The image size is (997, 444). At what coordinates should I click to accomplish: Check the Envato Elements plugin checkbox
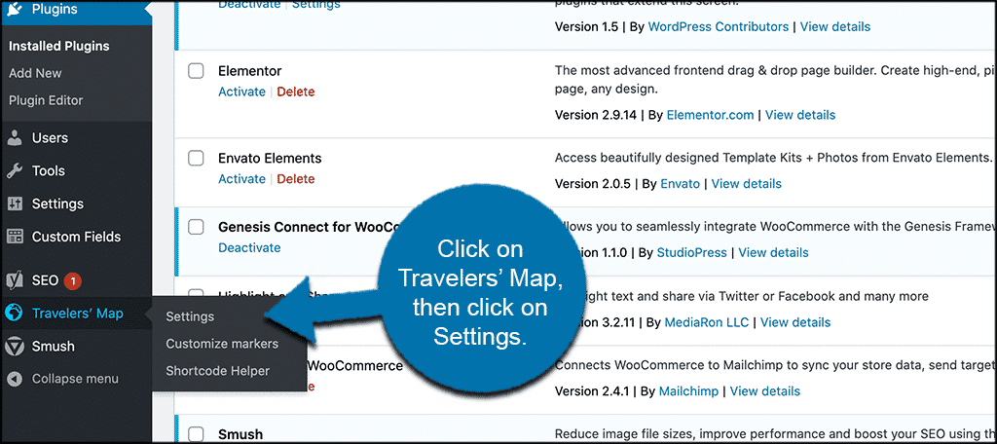[196, 158]
